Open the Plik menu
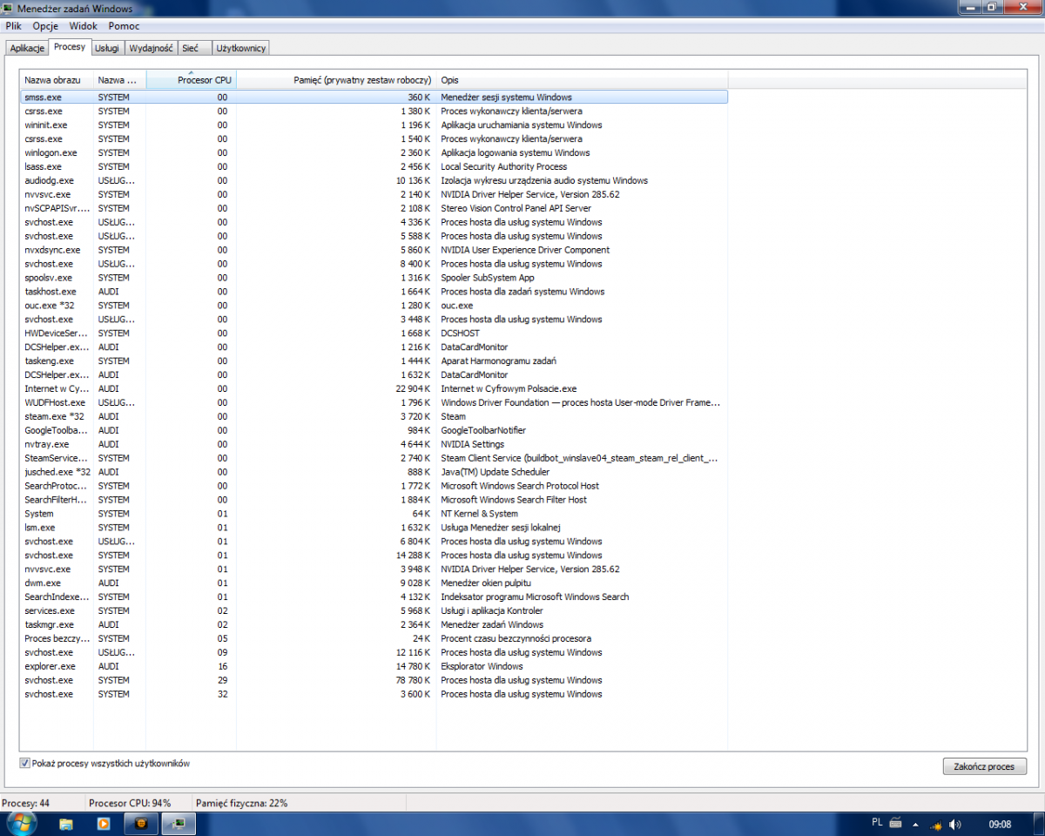This screenshot has width=1045, height=836. coord(13,26)
